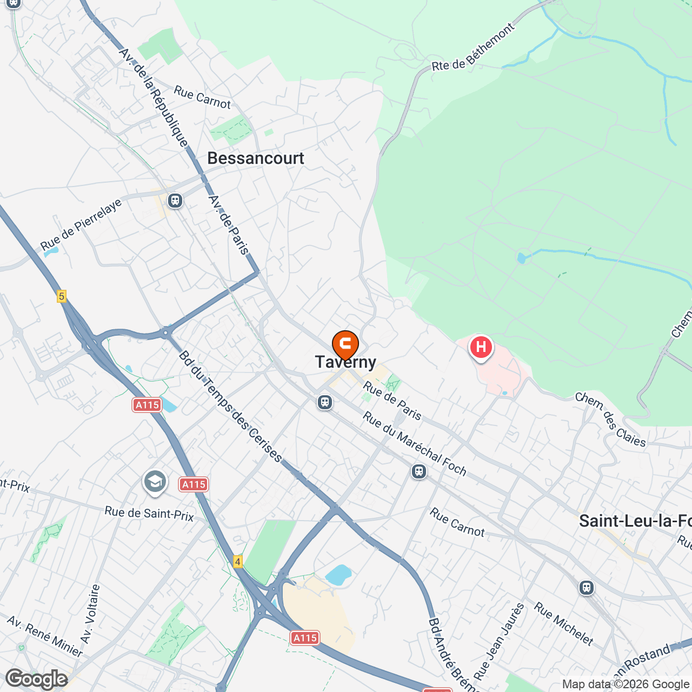Open the Google logo link
692x692 pixels.
click(x=36, y=679)
